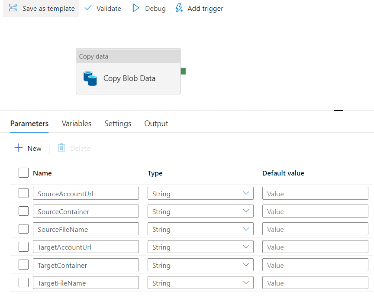Screen dimensions: 374x299
Task: Click the New parameter plus icon
Action: tap(18, 148)
